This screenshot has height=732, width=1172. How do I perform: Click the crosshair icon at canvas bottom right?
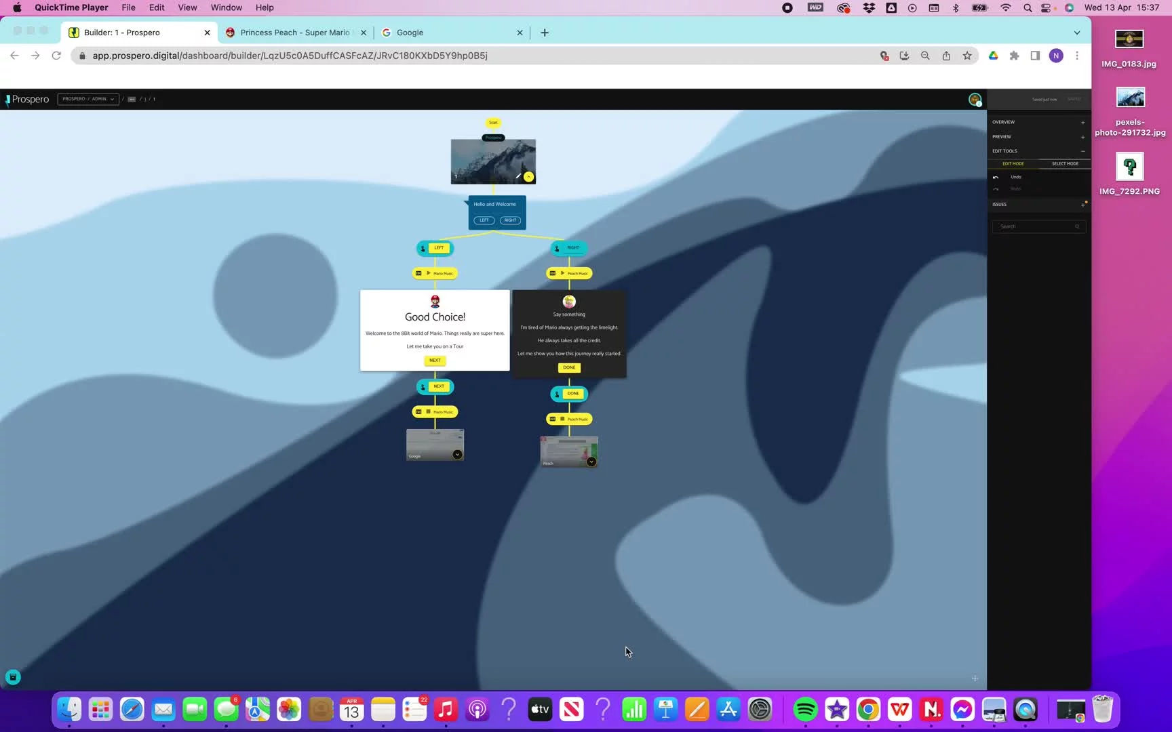975,678
